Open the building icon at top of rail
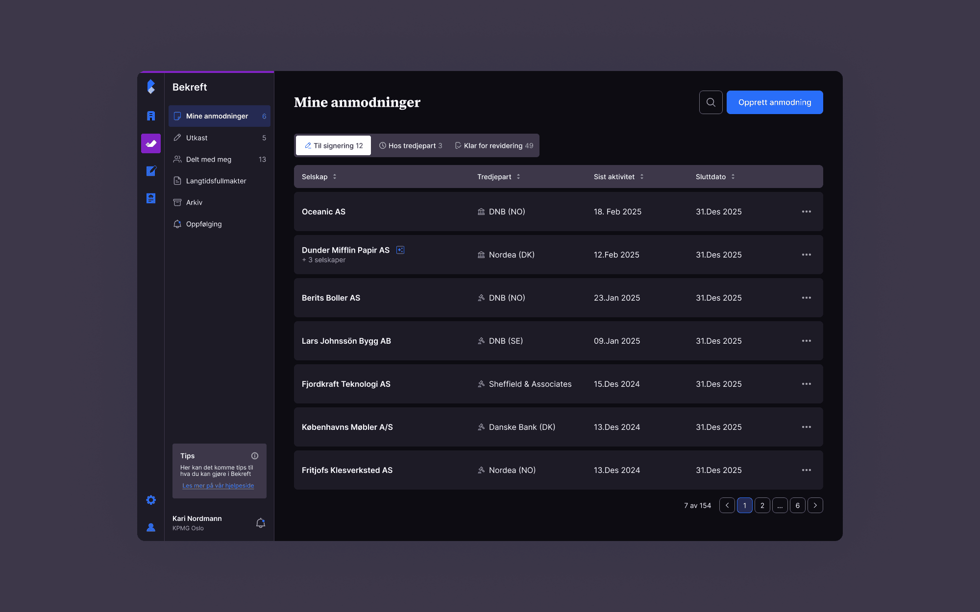This screenshot has height=612, width=980. pos(151,116)
